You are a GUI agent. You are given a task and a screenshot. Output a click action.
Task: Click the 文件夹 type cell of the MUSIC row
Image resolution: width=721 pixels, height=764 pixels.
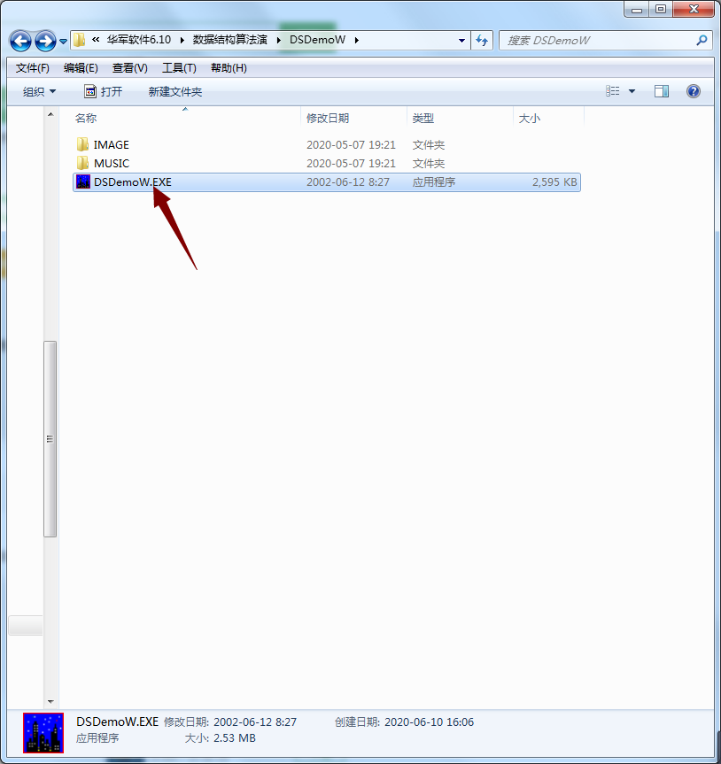[429, 163]
